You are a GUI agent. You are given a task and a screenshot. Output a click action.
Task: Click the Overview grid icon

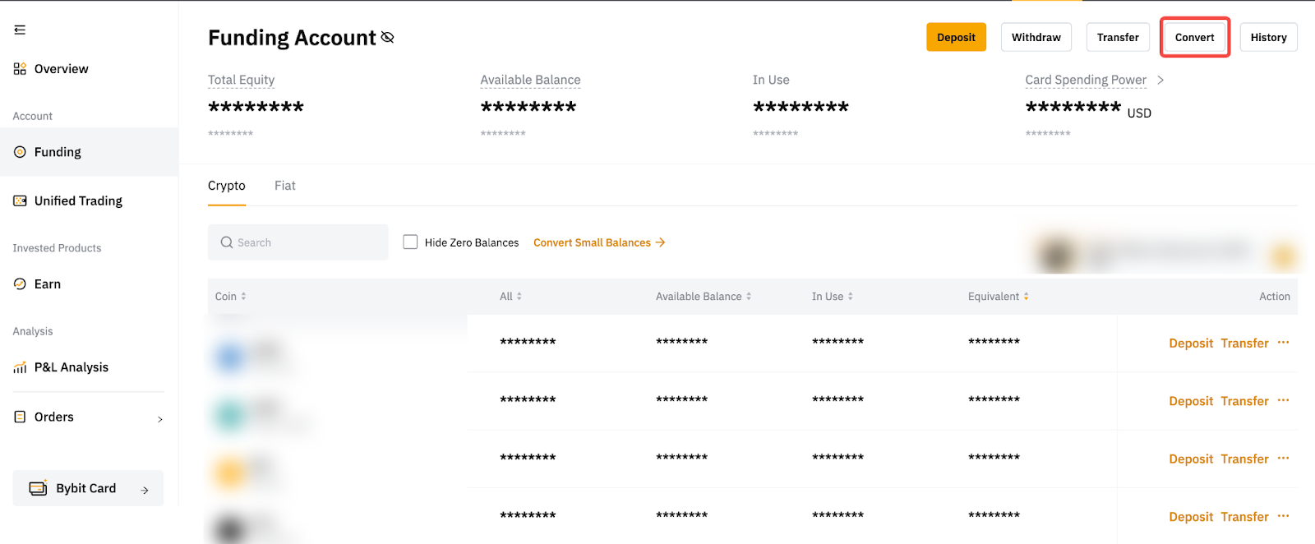coord(20,69)
